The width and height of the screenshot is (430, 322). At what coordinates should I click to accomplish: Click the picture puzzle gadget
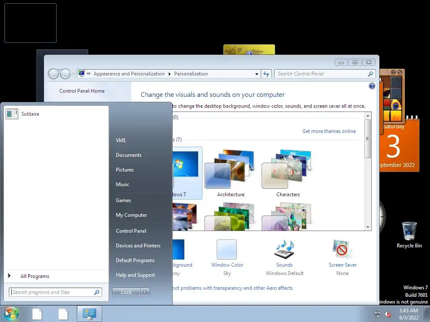click(392, 96)
